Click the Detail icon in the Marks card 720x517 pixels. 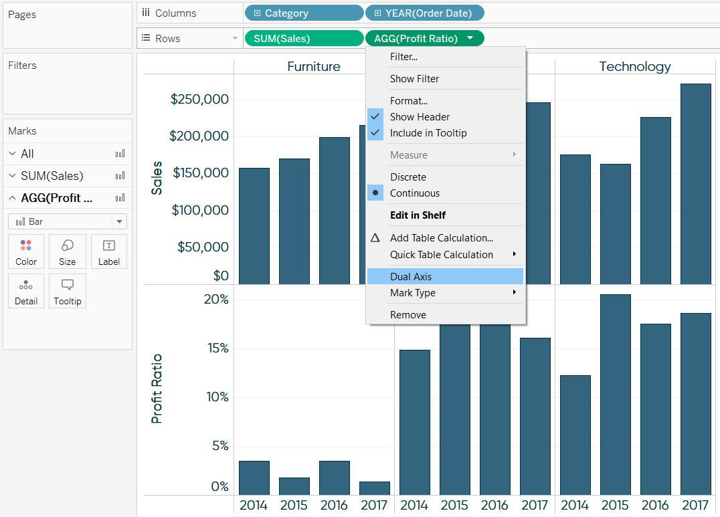coord(25,291)
